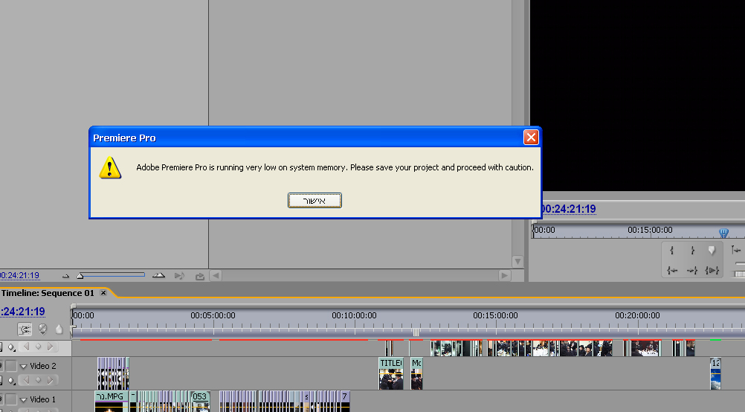This screenshot has height=412, width=745.
Task: Click top track previous keyframe arrow
Action: pos(27,347)
